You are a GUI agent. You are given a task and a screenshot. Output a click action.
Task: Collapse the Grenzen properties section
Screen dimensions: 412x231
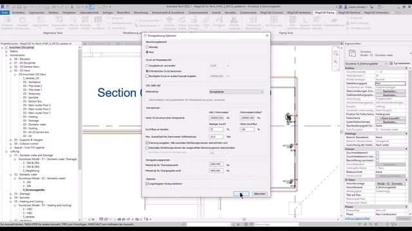coord(406,149)
